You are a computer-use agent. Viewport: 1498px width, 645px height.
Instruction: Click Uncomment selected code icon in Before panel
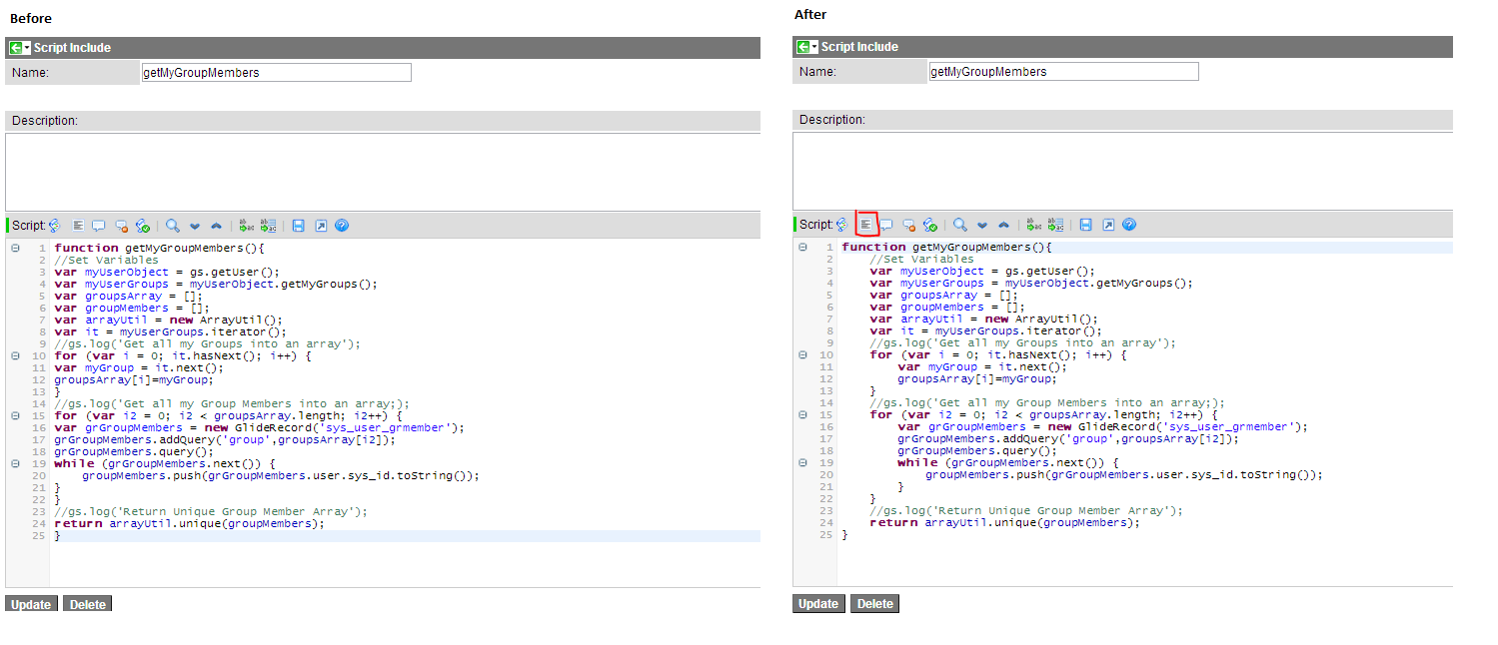pos(121,226)
